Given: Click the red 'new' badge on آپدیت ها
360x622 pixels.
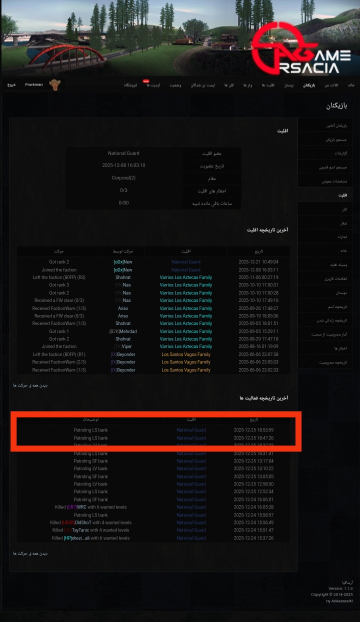Looking at the screenshot, I should [x=146, y=81].
